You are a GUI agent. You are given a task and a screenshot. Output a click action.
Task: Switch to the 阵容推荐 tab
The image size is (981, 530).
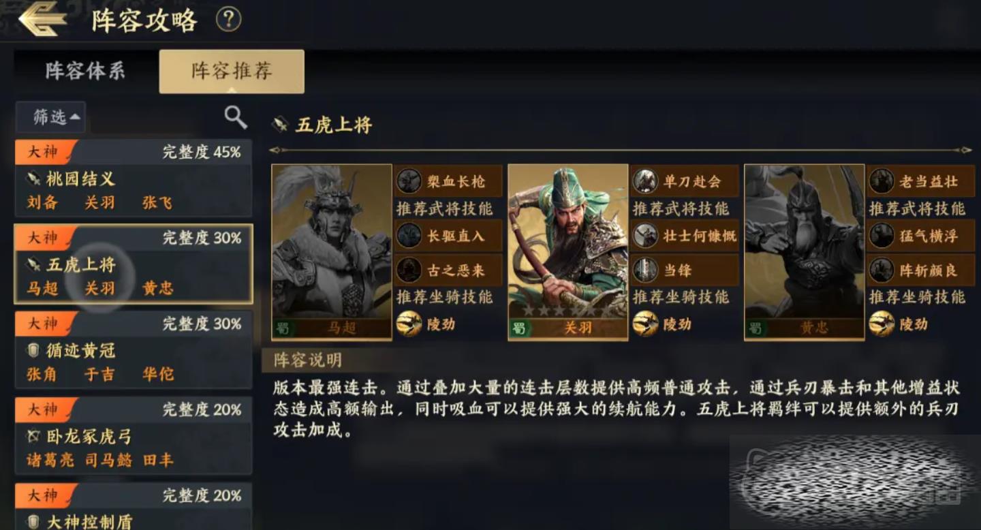(232, 71)
